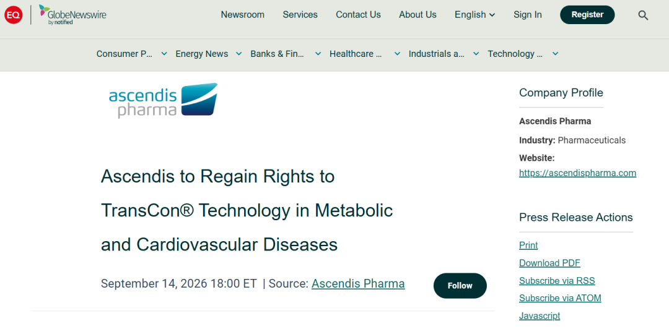This screenshot has height=334, width=669.
Task: Open the Services menu item
Action: [x=300, y=15]
